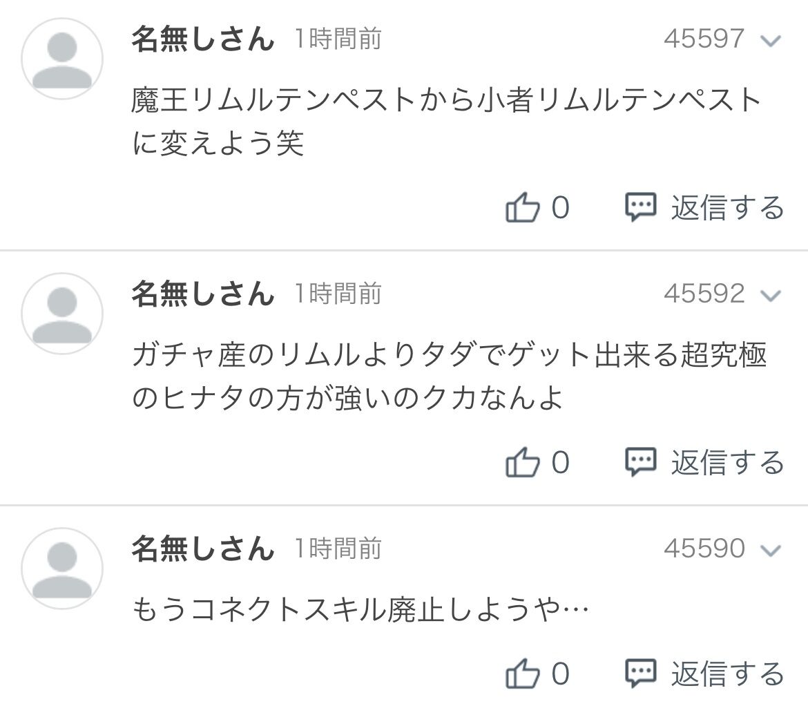
Task: Click the コネクトスキル廃止 comment text
Action: click(360, 610)
